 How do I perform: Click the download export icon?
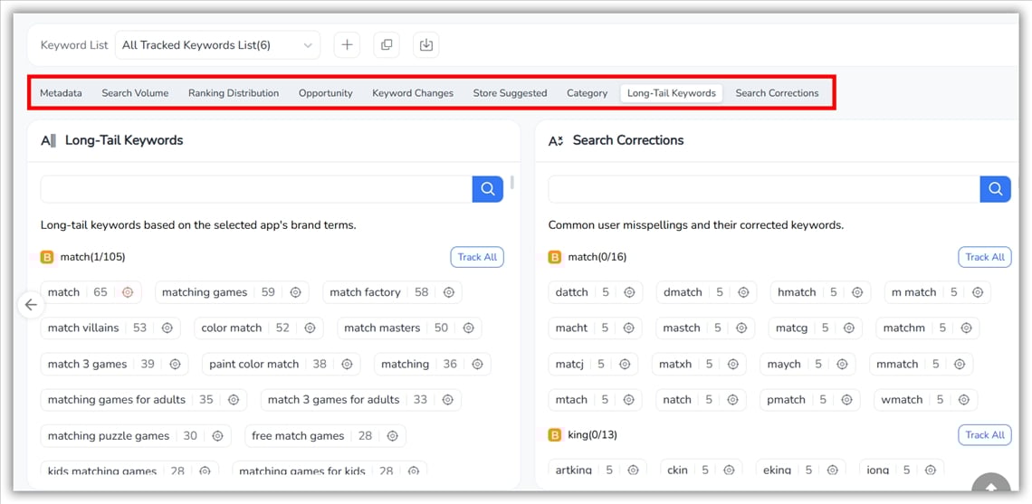pos(426,45)
